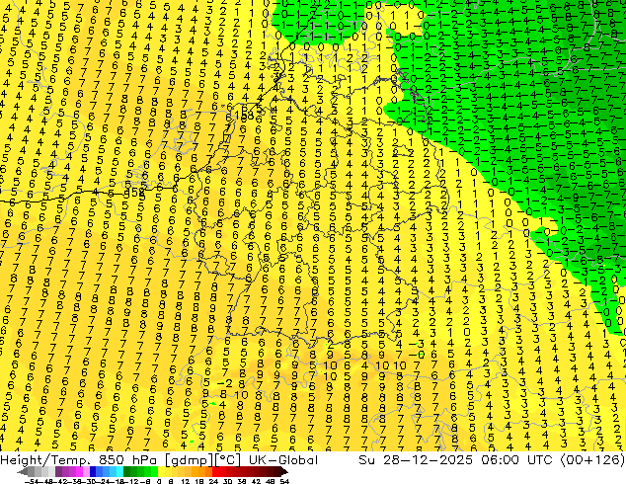The image size is (626, 484).
Task: Click the '(00+126)' forecast hour label
Action: pos(592,460)
